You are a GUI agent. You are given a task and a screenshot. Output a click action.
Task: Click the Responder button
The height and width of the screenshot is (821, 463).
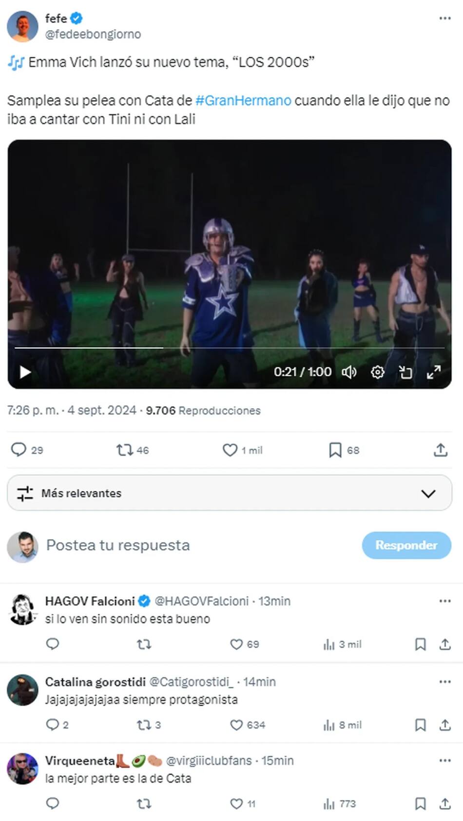(x=406, y=545)
